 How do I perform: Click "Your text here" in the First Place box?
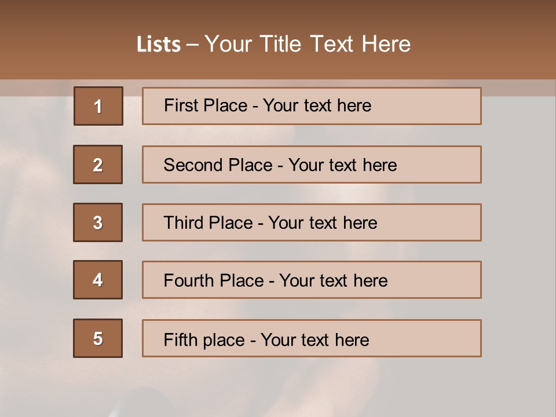(x=317, y=105)
